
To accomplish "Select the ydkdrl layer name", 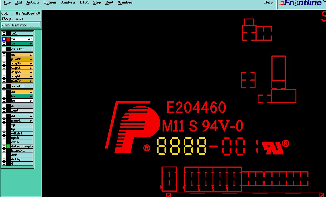I will pos(22,133).
